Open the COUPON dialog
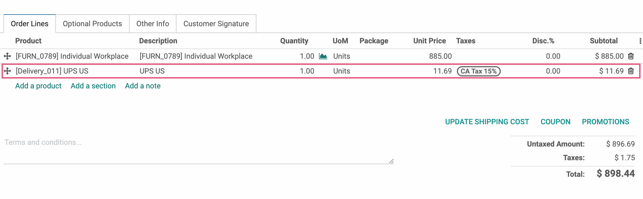 coord(555,122)
